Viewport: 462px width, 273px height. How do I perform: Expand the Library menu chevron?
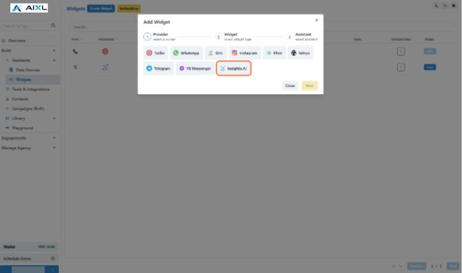54,118
